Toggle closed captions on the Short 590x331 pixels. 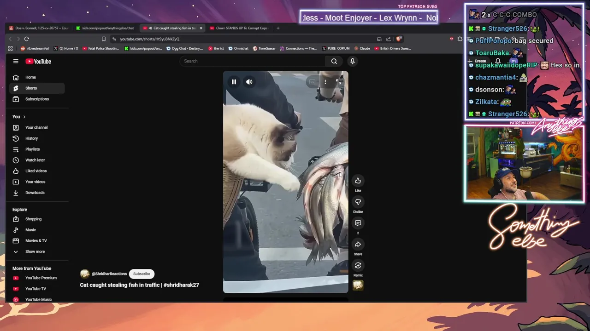click(313, 82)
